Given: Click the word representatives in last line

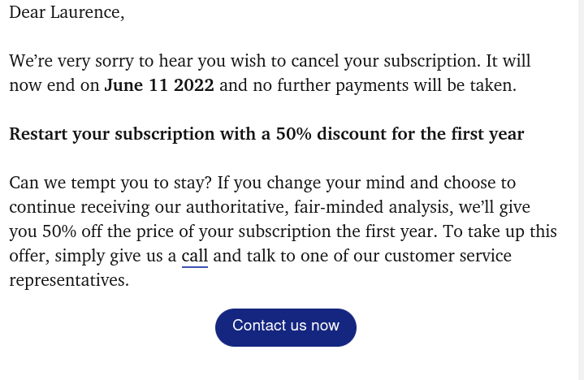Looking at the screenshot, I should [69, 280].
